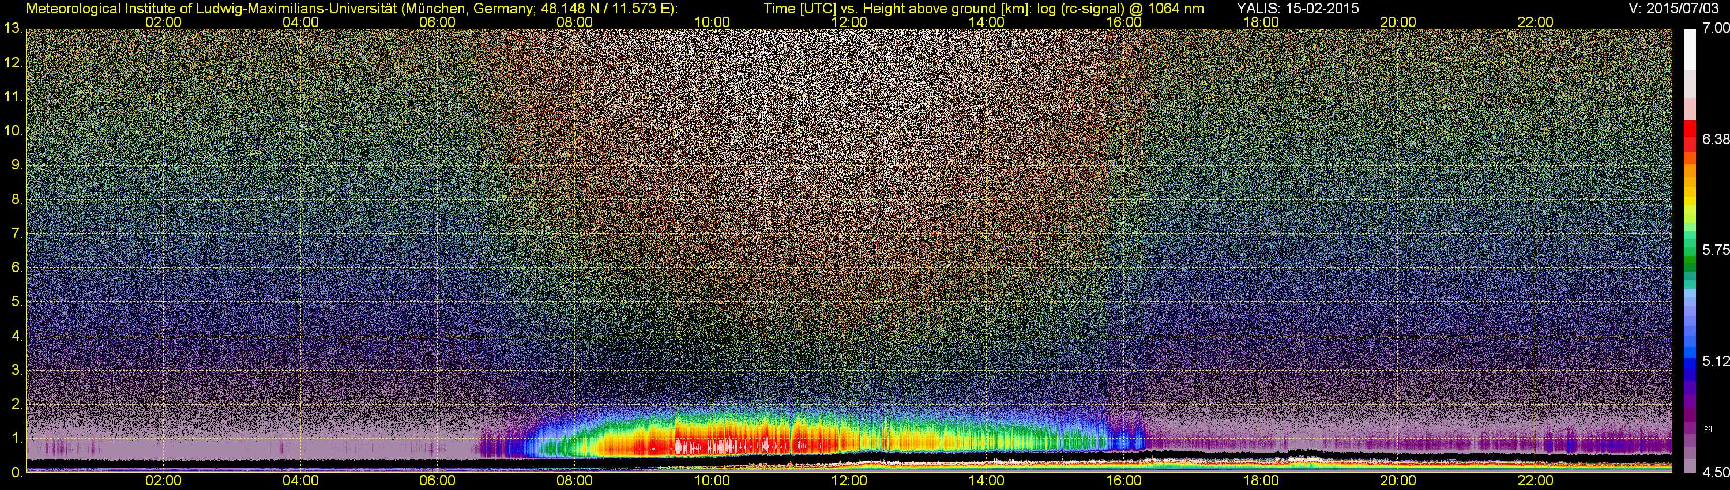Click the height axis label '11.'
1730x490 pixels.
coord(13,97)
